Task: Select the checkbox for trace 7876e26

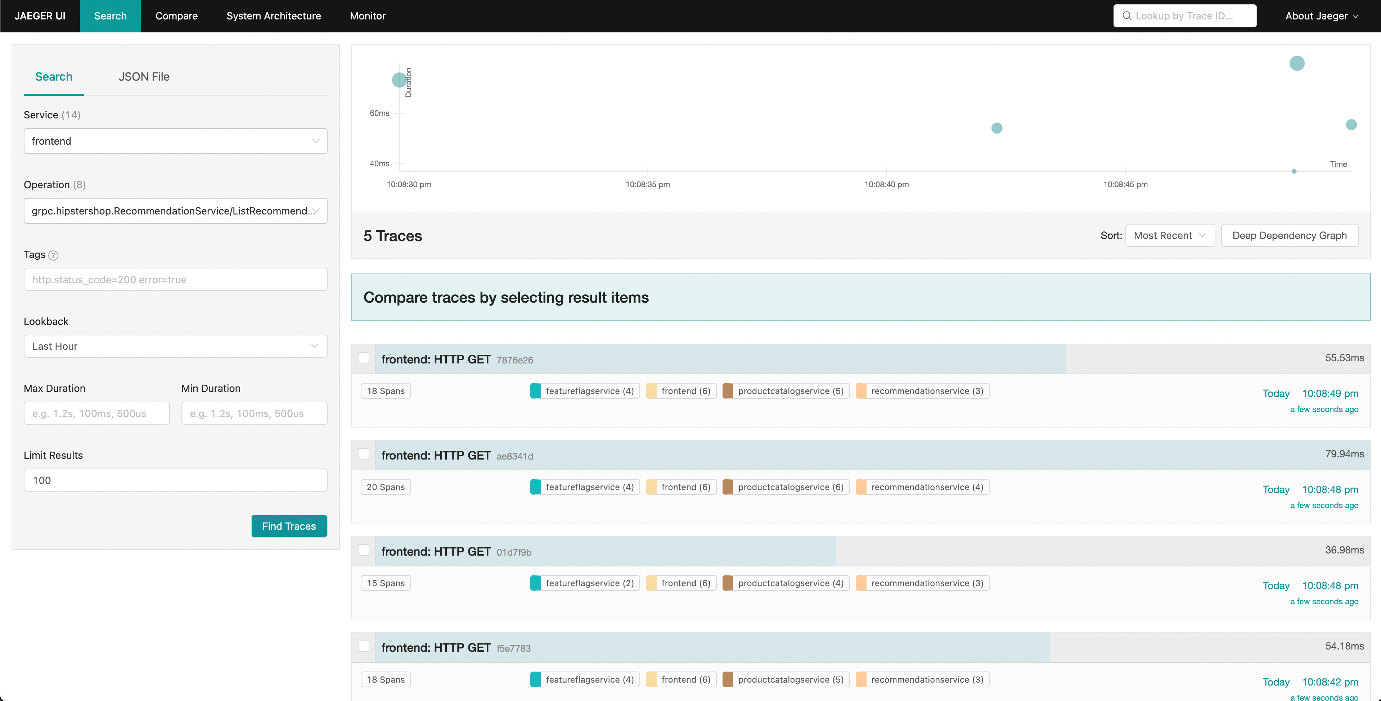Action: 364,358
